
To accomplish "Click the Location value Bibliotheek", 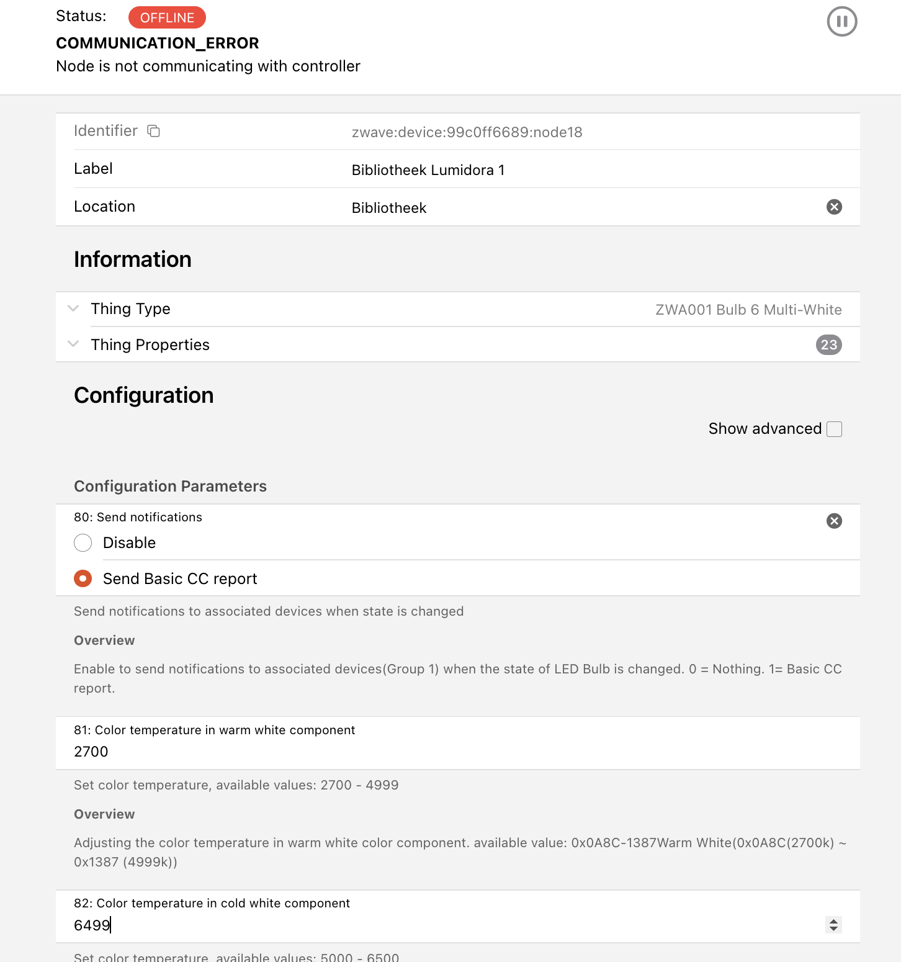I will [389, 208].
